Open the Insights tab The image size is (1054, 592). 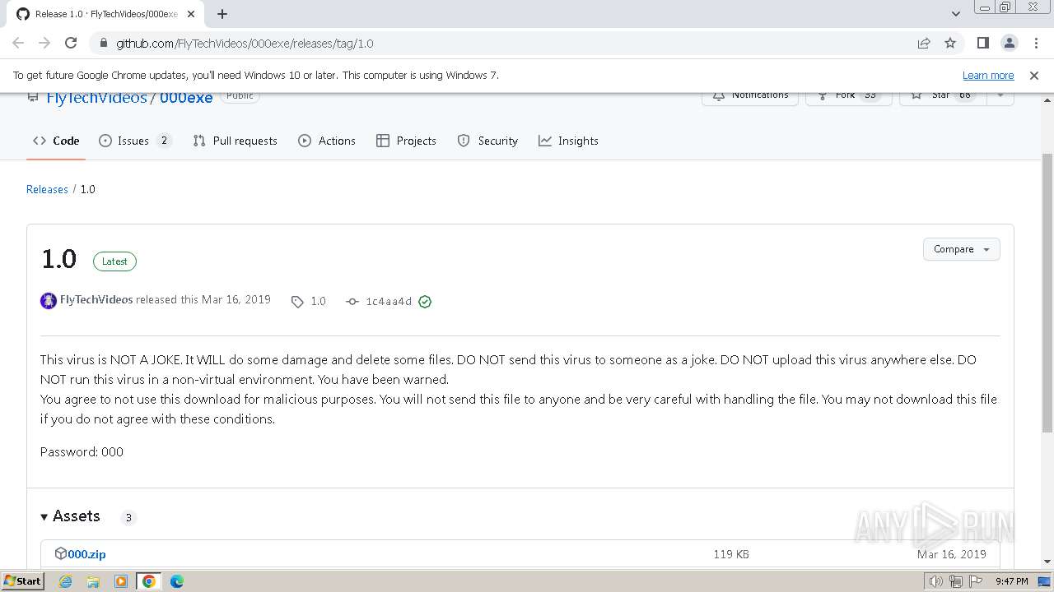pyautogui.click(x=568, y=141)
